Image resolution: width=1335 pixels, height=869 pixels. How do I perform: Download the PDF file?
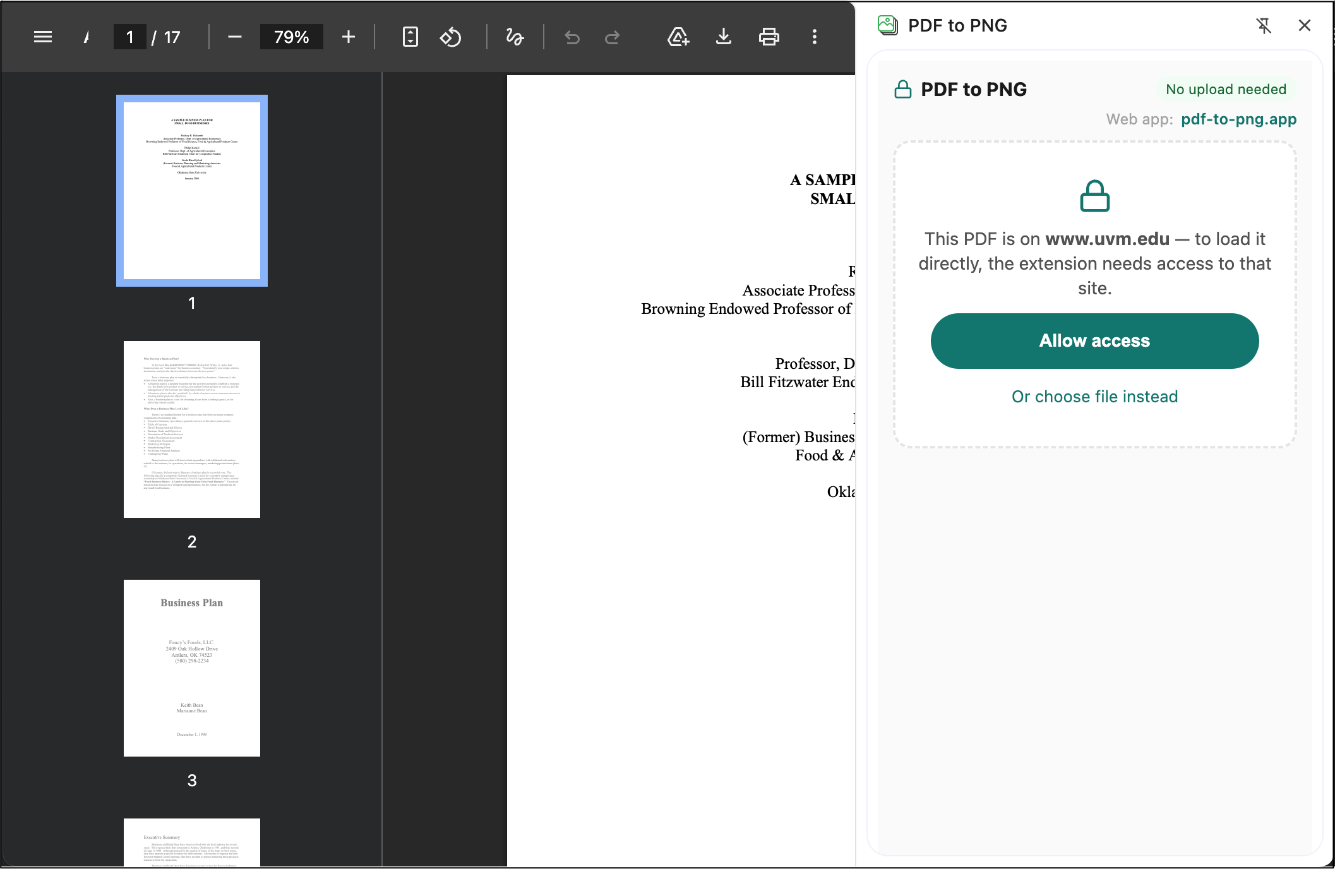coord(724,37)
